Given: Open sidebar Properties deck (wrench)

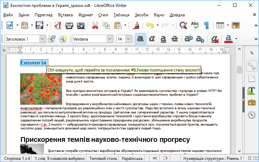Looking at the screenshot, I should (252, 66).
